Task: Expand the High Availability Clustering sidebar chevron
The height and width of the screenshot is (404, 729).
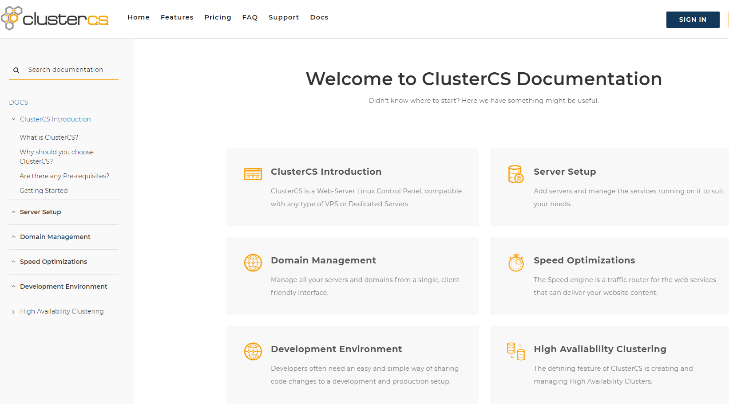Action: [13, 312]
